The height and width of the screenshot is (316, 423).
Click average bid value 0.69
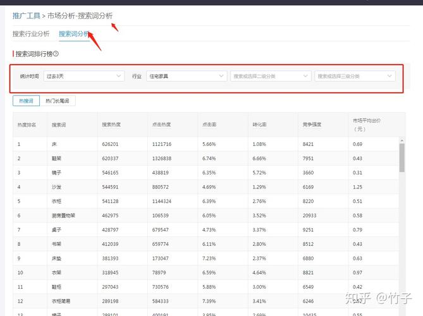coord(357,144)
